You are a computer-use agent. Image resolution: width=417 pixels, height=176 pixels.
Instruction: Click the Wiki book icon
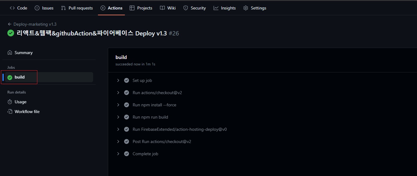point(162,8)
